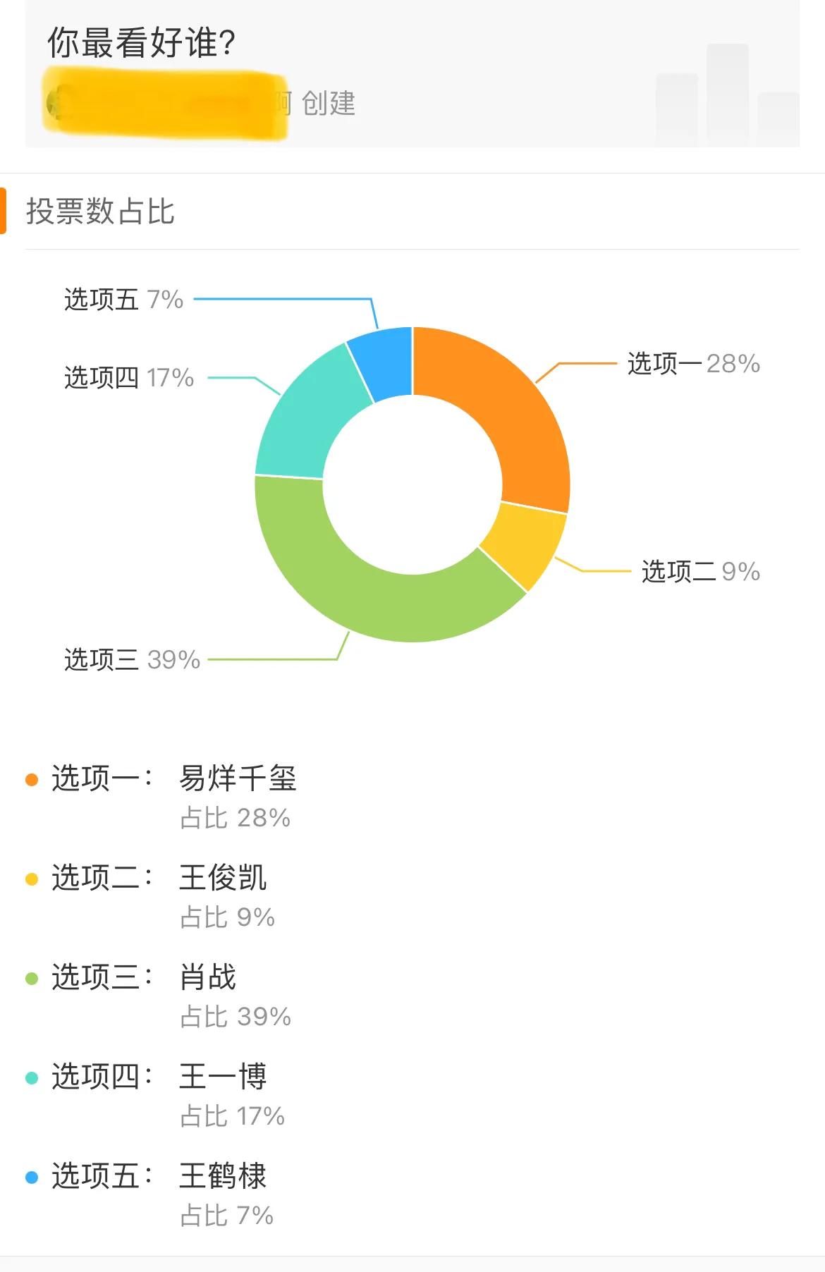The width and height of the screenshot is (825, 1272).
Task: Click the bar chart icon in the header
Action: click(727, 93)
